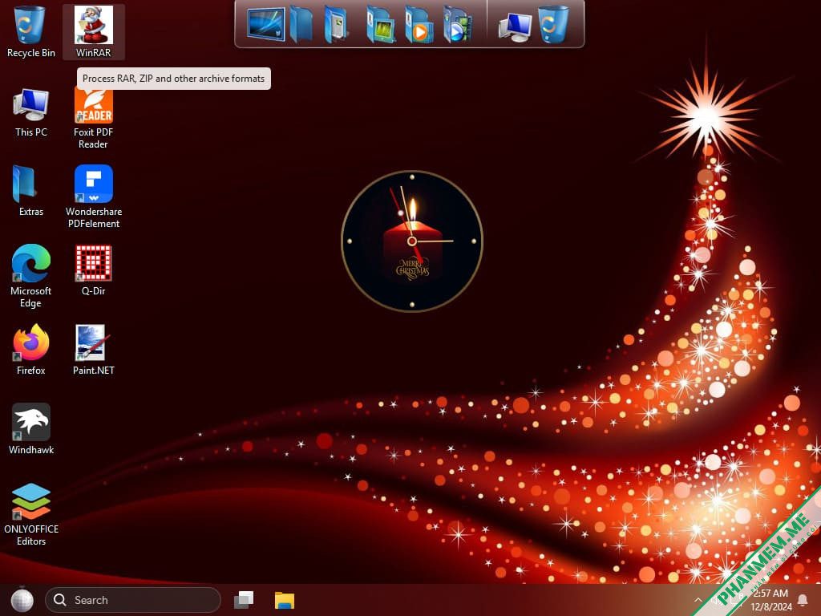Open the Pictures folder in the dock
This screenshot has height=616, width=821.
coord(381,24)
